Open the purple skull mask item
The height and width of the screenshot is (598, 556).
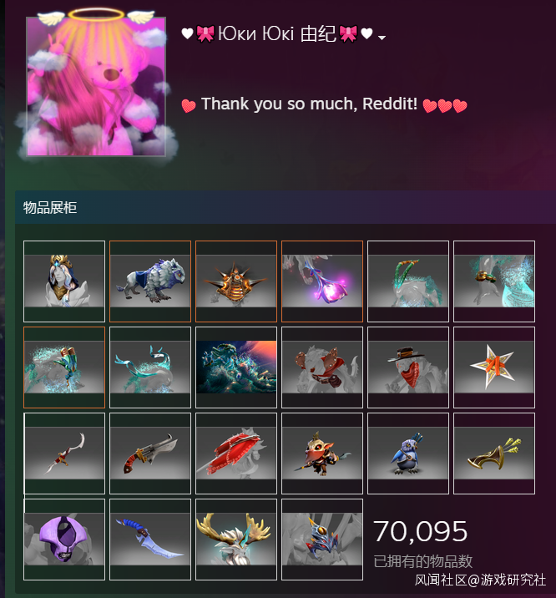point(64,540)
